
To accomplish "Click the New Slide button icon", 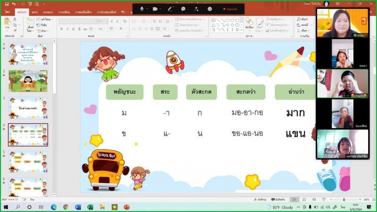I will pos(31,22).
